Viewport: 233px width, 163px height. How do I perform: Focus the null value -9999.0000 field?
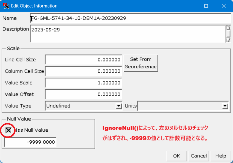click(31, 142)
